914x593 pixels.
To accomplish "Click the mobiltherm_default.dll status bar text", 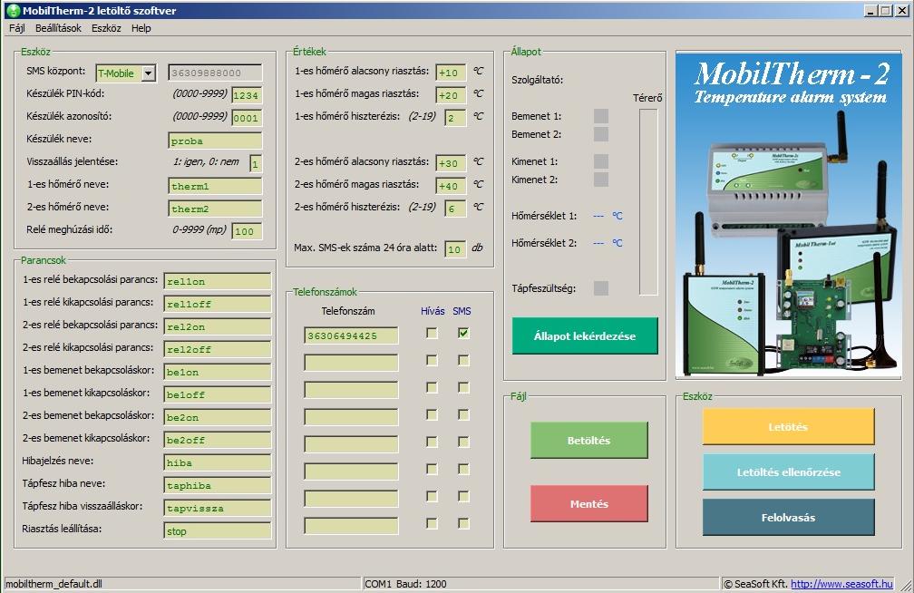I will click(x=53, y=584).
